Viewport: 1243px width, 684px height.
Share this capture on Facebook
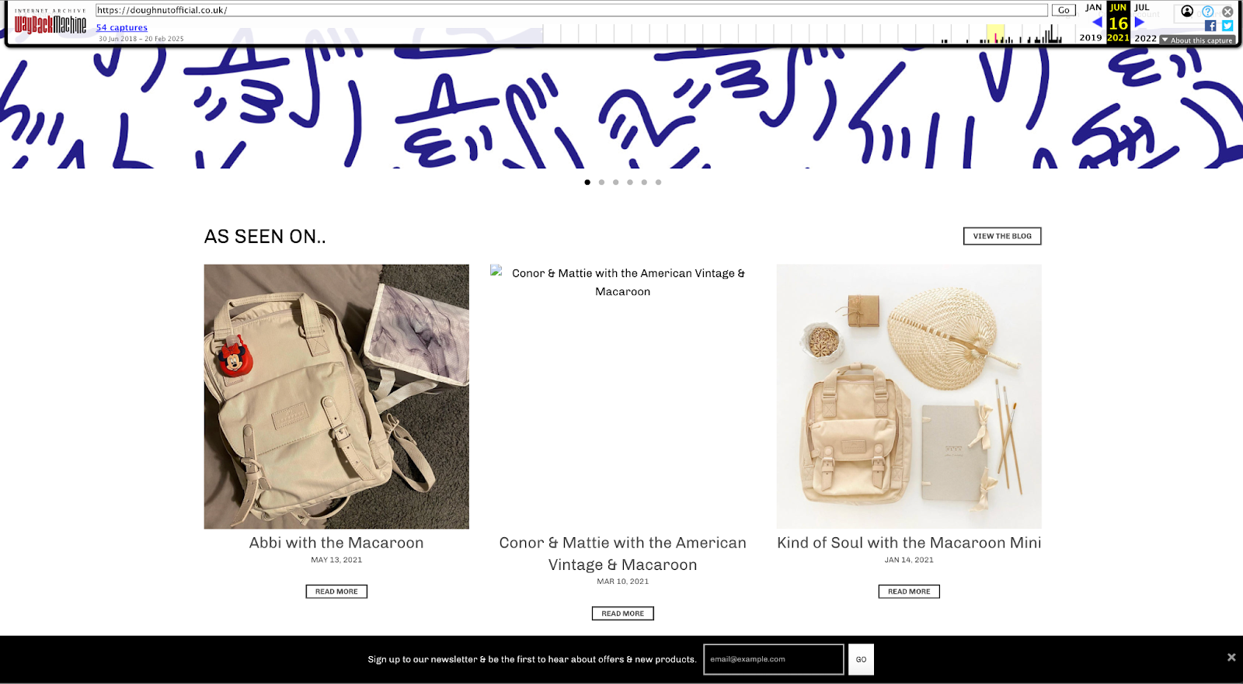click(x=1210, y=26)
